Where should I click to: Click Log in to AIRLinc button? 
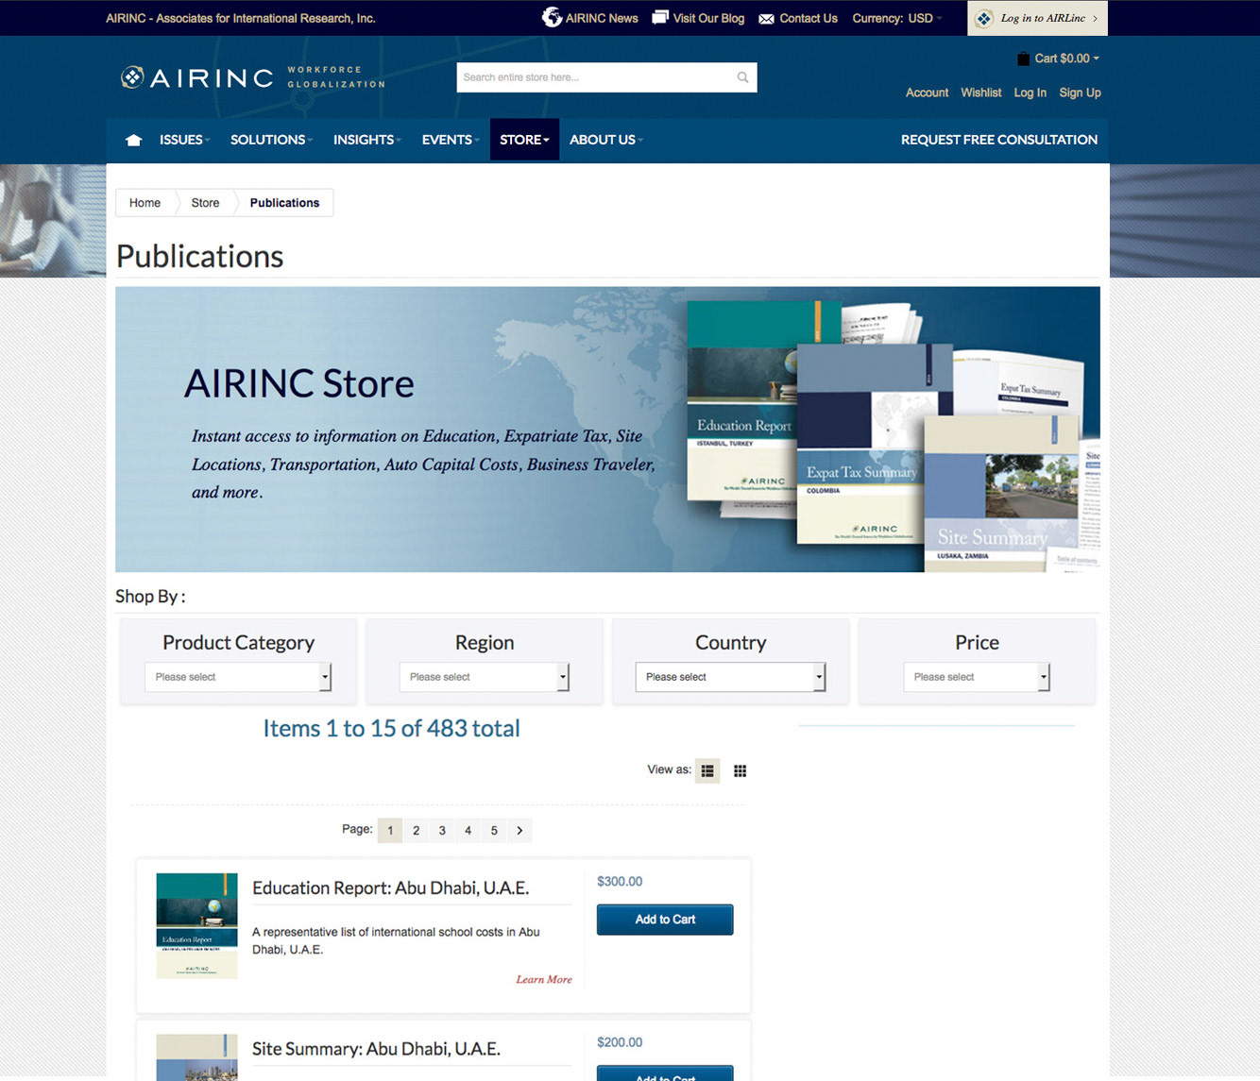[1037, 18]
